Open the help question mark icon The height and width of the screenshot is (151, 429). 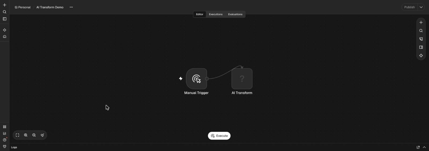coord(5,140)
